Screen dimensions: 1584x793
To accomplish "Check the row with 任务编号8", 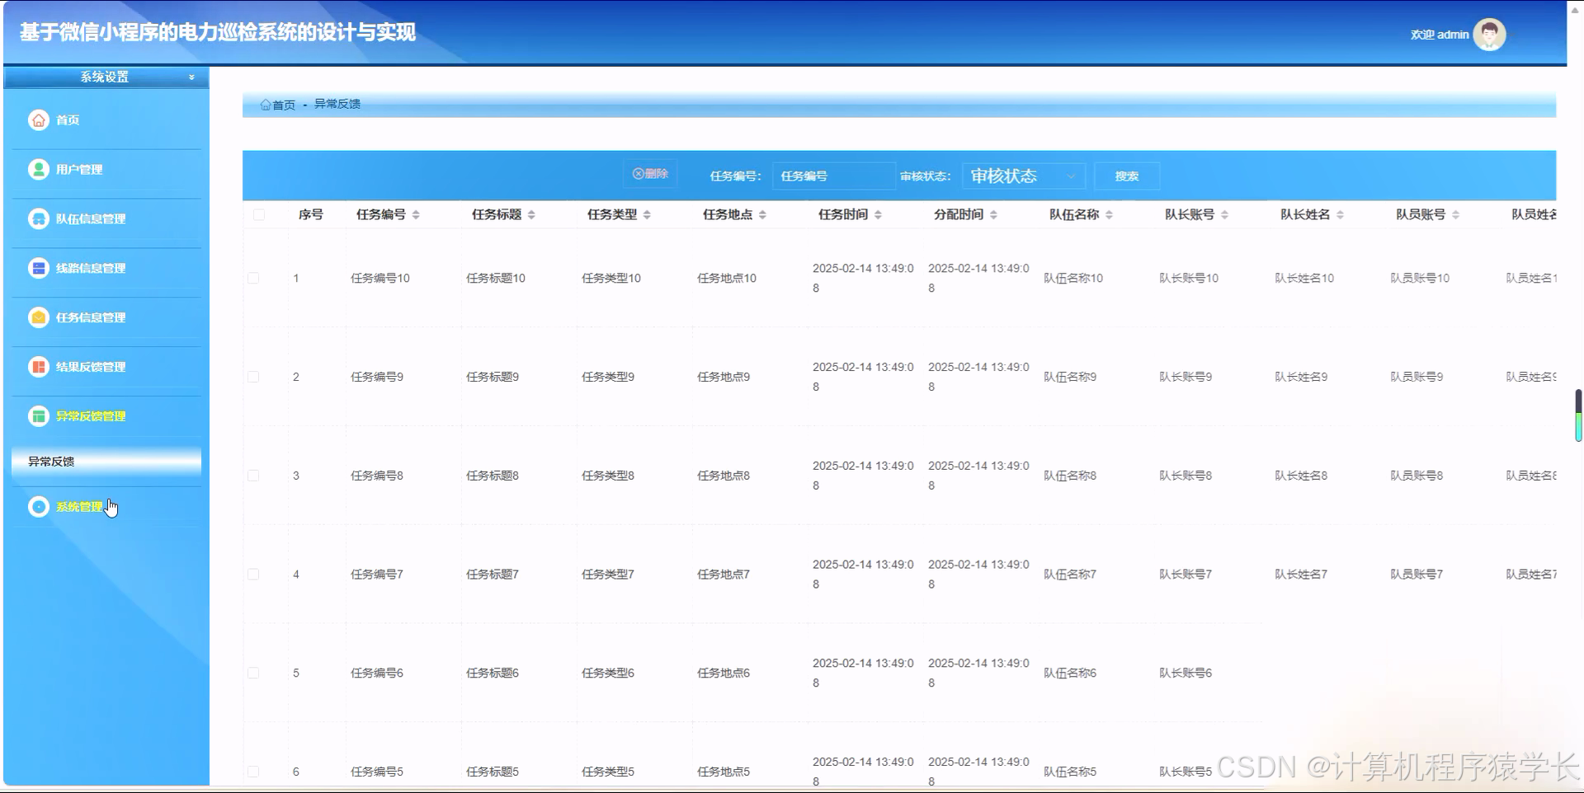I will click(x=253, y=476).
